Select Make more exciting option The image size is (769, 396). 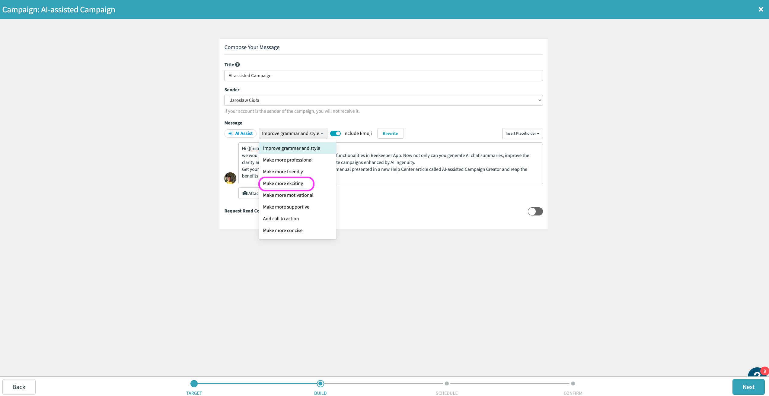coord(297,184)
